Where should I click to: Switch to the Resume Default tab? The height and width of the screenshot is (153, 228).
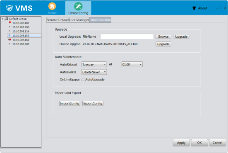click(x=58, y=20)
